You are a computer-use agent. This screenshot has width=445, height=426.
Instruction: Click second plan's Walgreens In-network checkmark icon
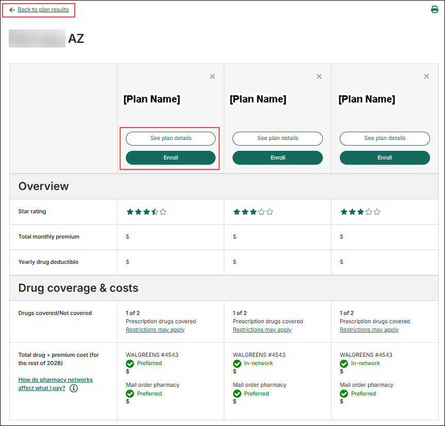pyautogui.click(x=237, y=364)
